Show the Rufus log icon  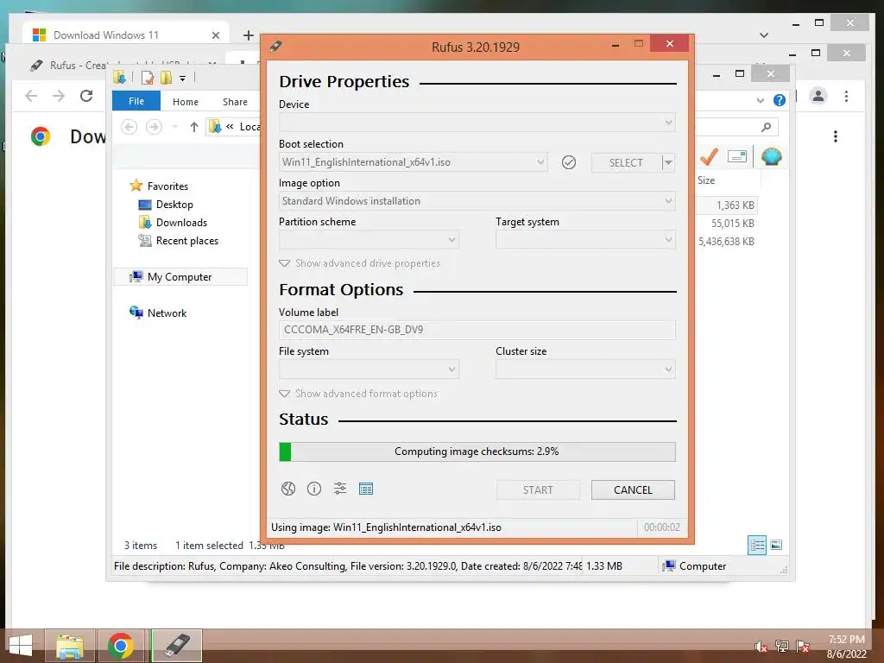(x=366, y=489)
